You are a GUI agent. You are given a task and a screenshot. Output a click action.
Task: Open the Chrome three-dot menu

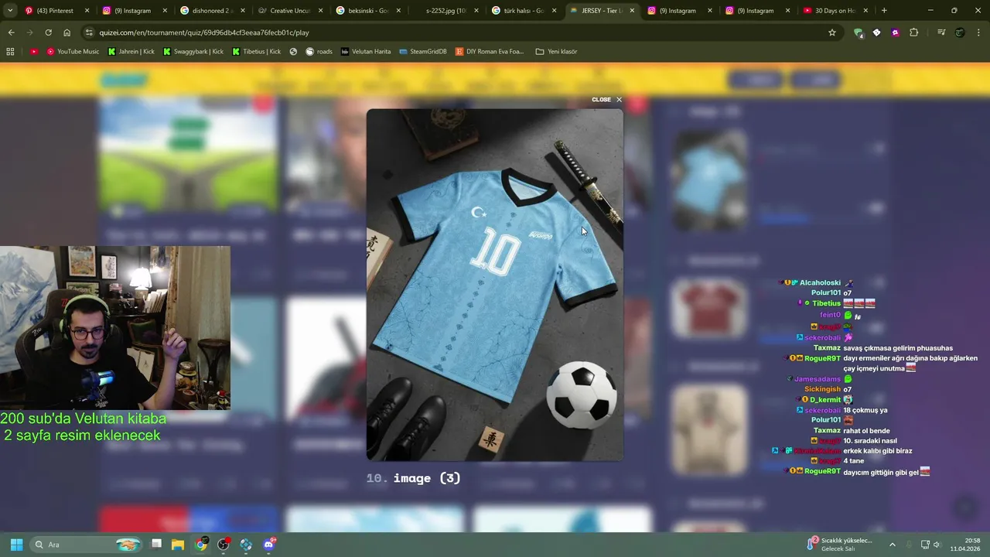pyautogui.click(x=978, y=32)
